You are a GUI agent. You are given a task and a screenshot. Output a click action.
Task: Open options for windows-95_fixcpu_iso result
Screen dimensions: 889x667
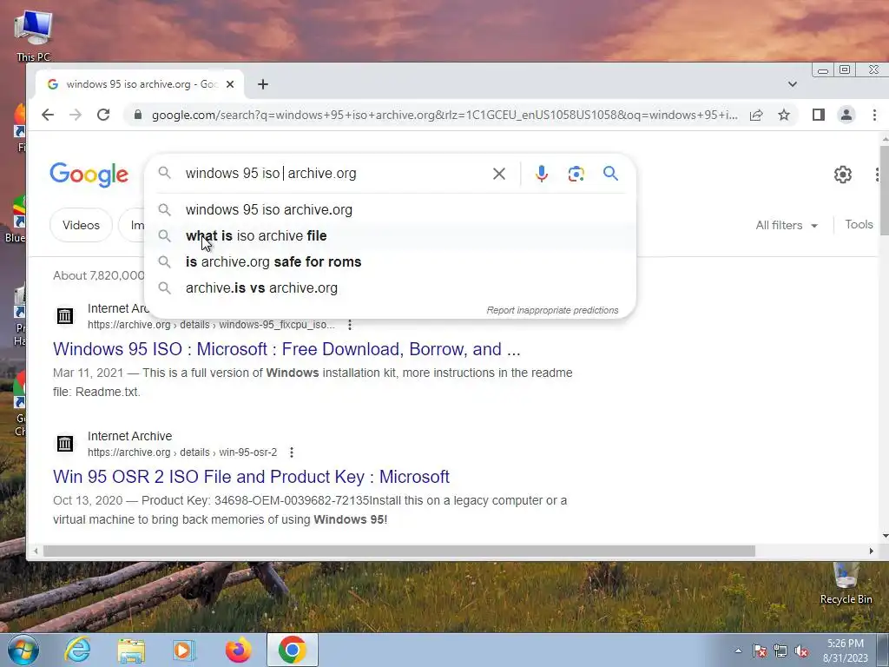tap(350, 325)
